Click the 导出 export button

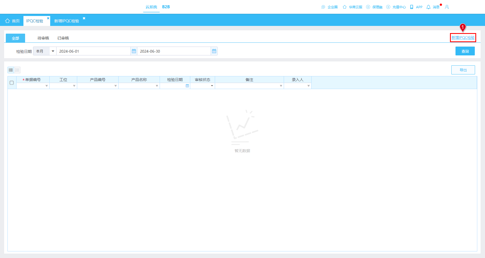463,70
